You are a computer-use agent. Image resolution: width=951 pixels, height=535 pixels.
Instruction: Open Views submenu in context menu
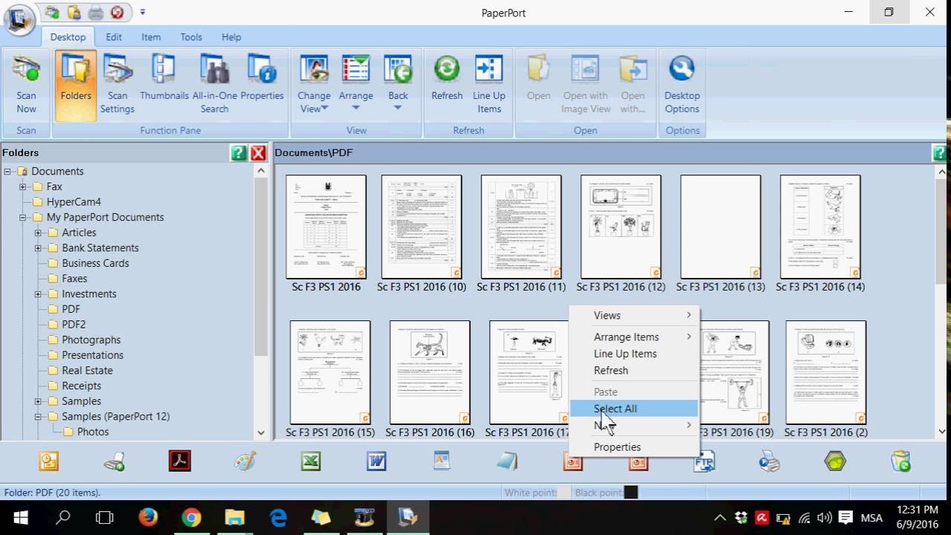click(634, 315)
